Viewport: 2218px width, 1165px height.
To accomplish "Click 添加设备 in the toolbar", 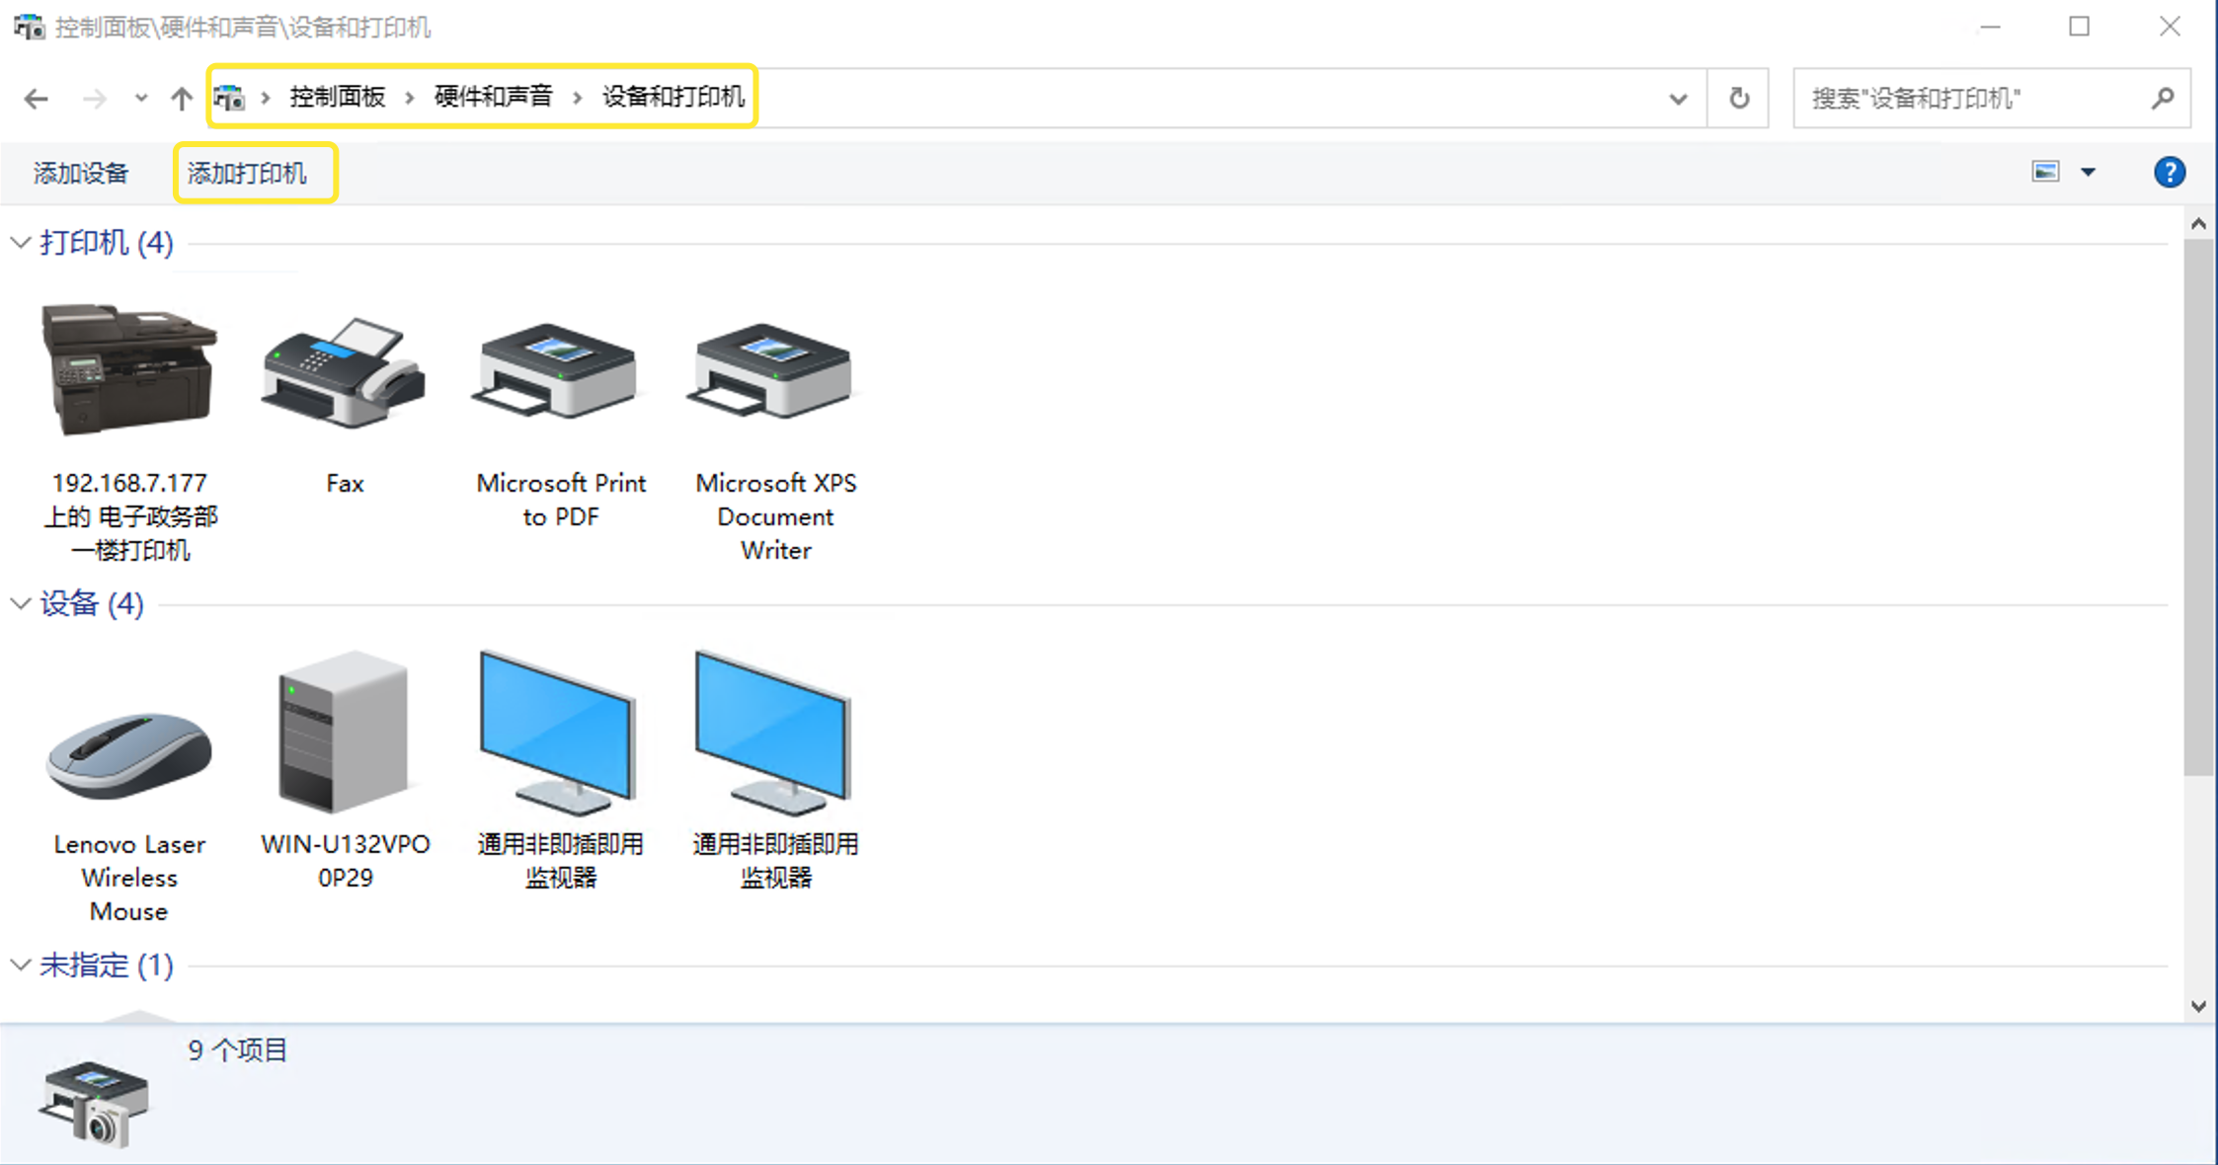I will pyautogui.click(x=81, y=174).
